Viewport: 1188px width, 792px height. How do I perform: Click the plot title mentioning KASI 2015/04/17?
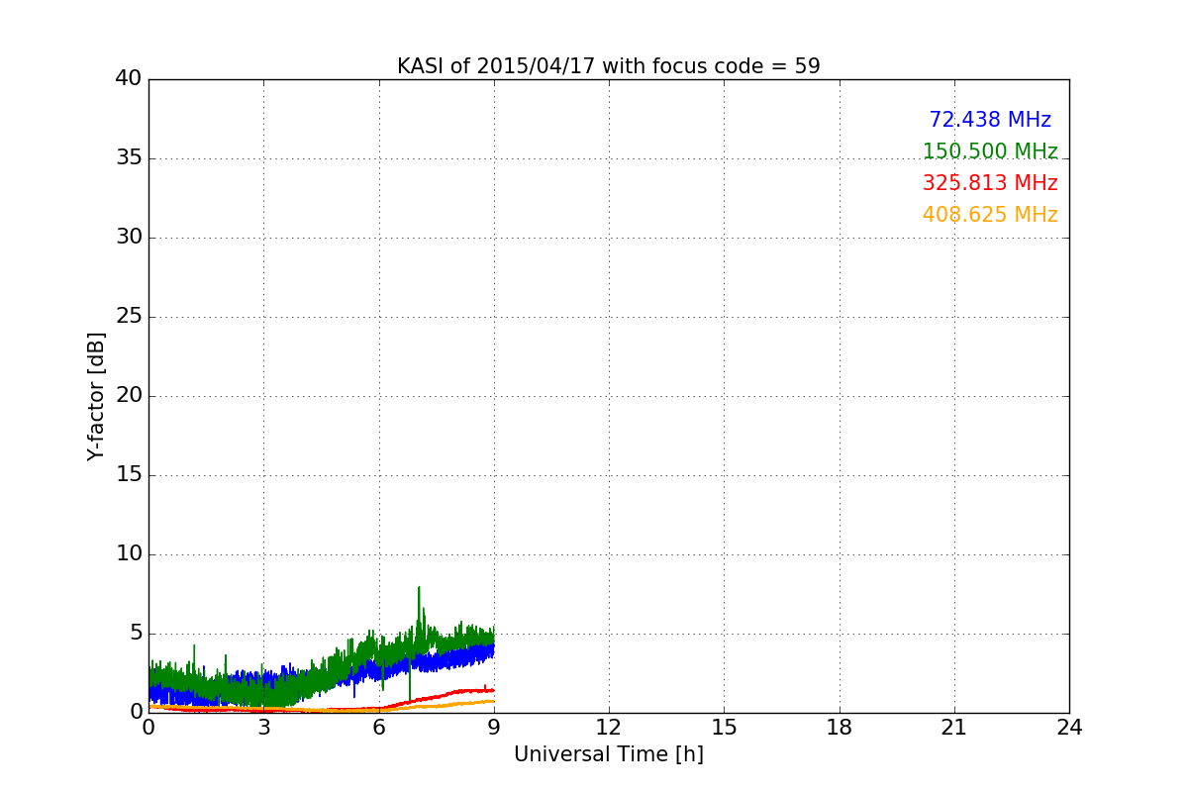(x=608, y=66)
